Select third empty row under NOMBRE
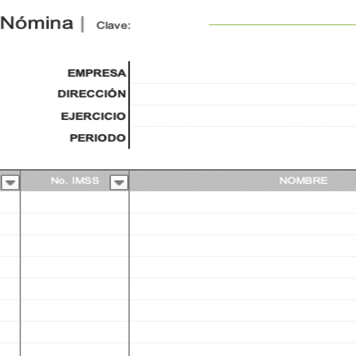Screen dimensions: 356x356 pos(243,246)
